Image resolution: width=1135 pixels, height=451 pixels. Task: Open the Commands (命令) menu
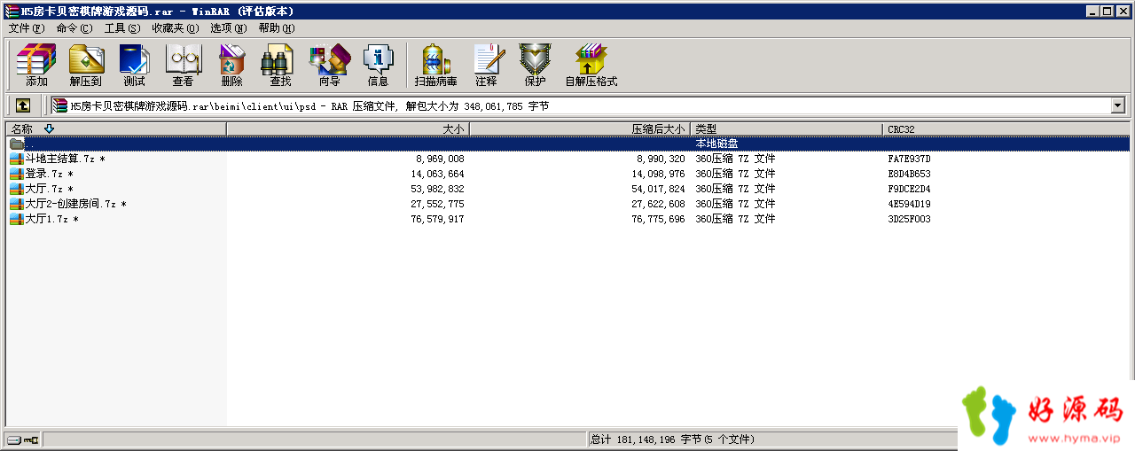tap(74, 28)
